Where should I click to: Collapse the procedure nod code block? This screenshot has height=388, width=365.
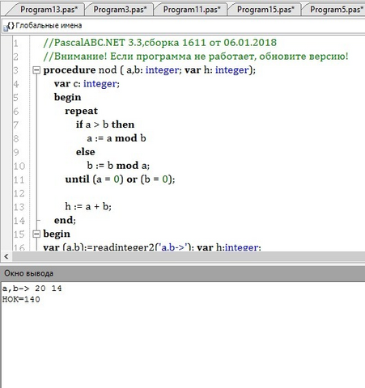(36, 70)
